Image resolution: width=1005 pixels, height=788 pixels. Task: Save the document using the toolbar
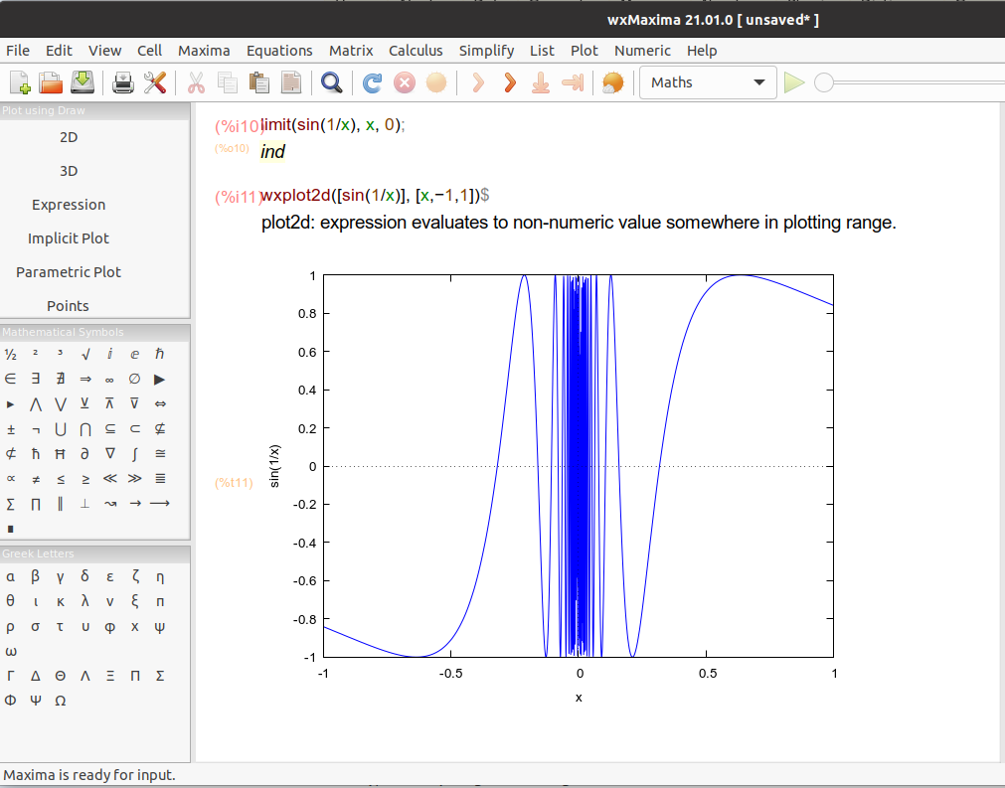coord(82,82)
